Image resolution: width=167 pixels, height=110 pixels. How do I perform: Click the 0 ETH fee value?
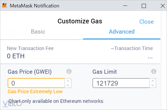click(x=16, y=56)
